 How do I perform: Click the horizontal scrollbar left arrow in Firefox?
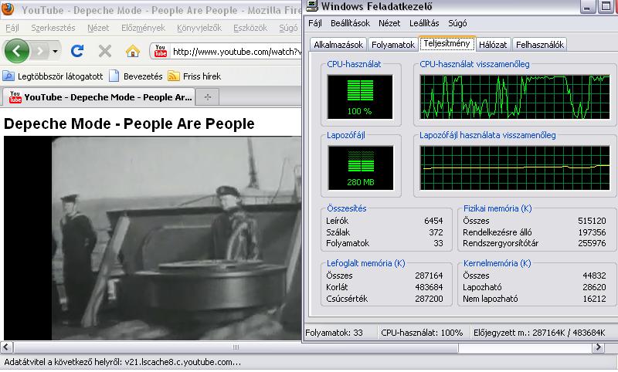pyautogui.click(x=6, y=347)
